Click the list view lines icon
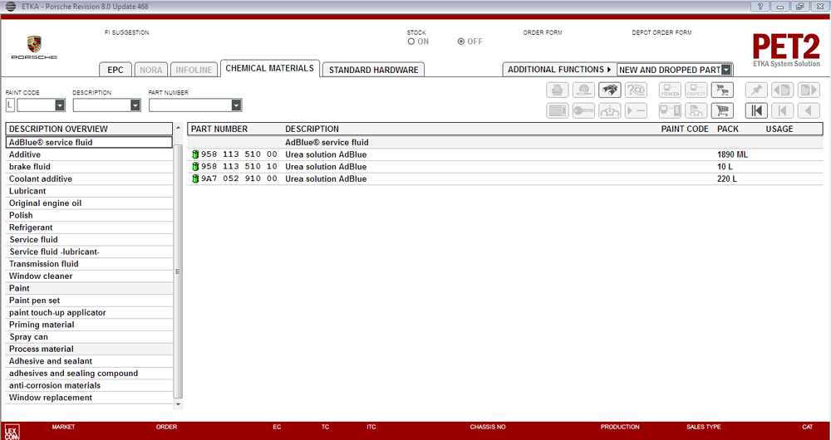This screenshot has height=440, width=831. click(x=557, y=110)
